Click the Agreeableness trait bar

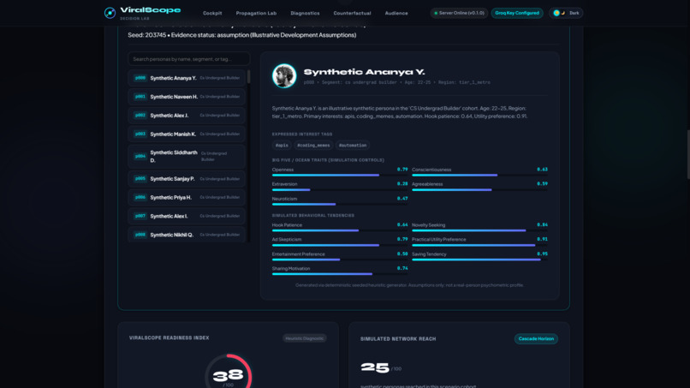pyautogui.click(x=479, y=190)
